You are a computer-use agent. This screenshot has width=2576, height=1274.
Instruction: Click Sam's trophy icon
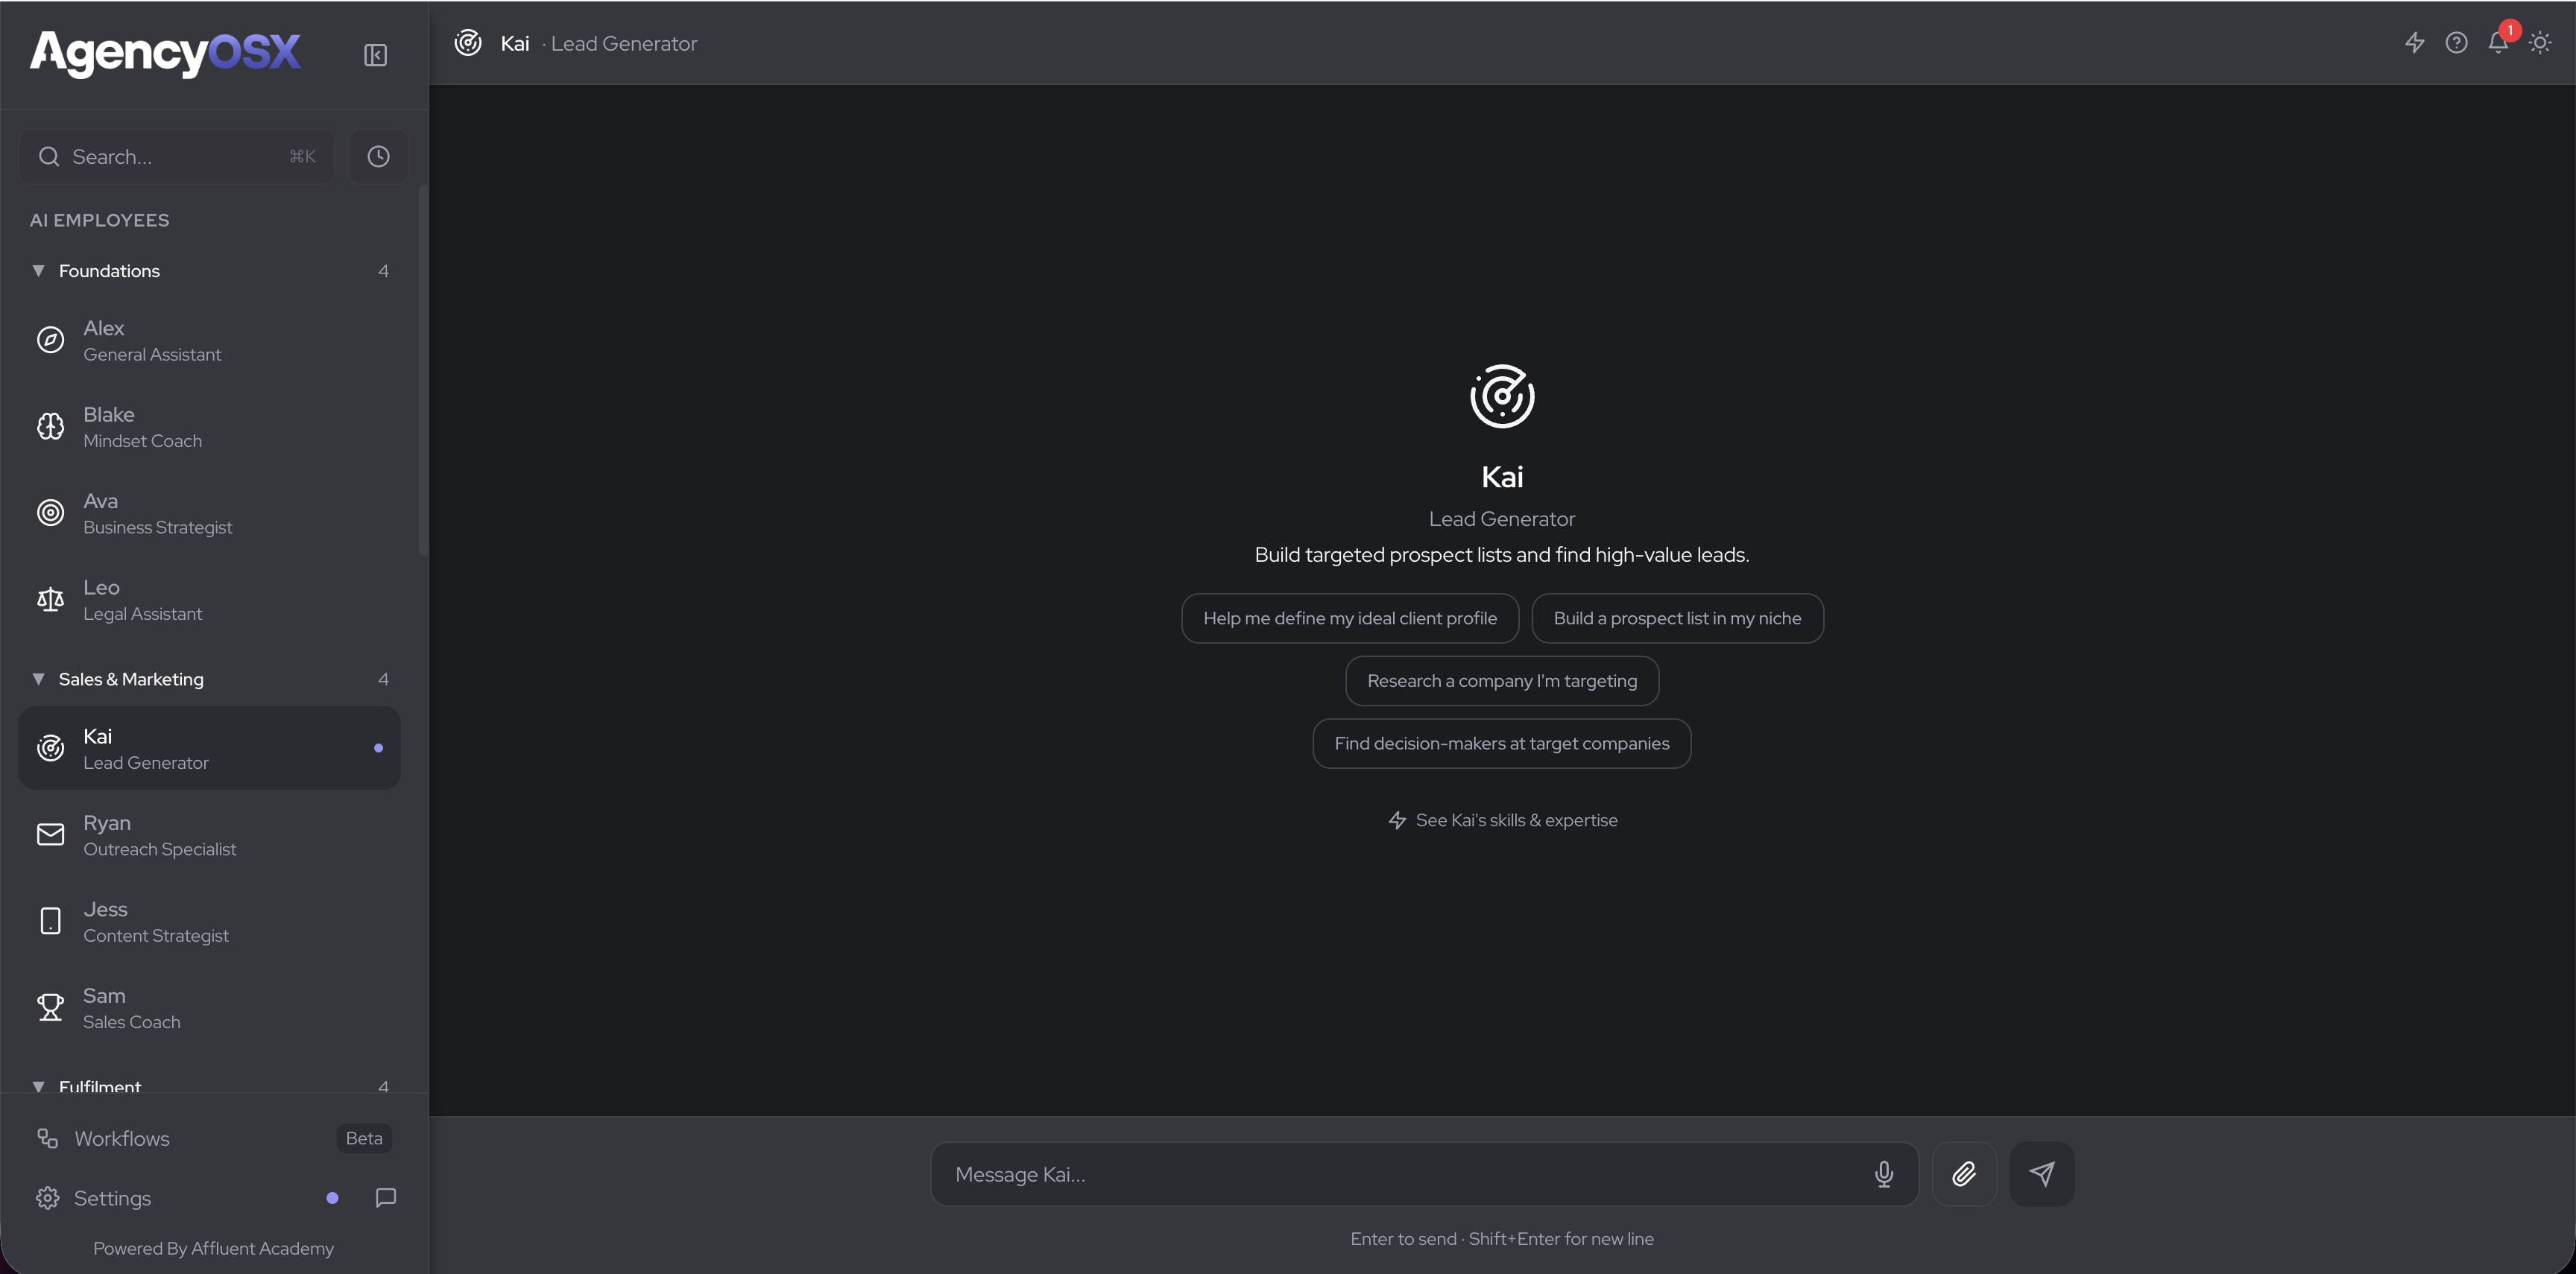pos(50,1007)
